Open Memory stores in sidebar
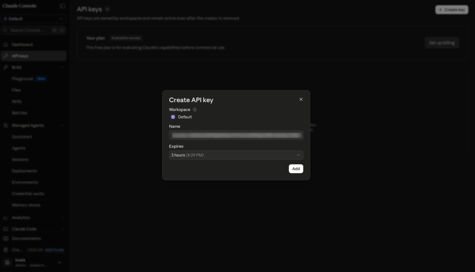This screenshot has width=475, height=272. coord(26,205)
